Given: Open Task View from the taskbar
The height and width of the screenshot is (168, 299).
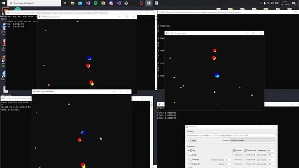Looking at the screenshot, I should (x=65, y=3).
